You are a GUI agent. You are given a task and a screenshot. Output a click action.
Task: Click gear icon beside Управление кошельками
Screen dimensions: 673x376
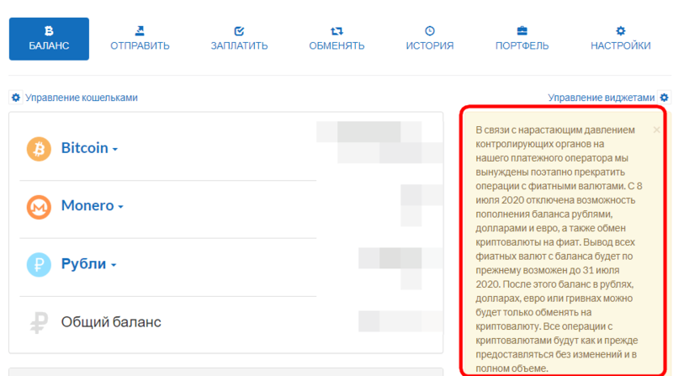pyautogui.click(x=15, y=98)
